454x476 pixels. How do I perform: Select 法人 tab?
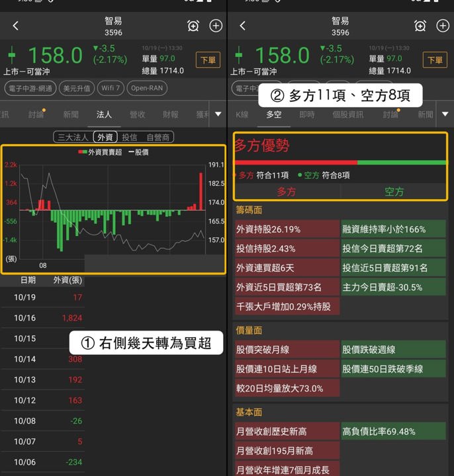click(104, 114)
